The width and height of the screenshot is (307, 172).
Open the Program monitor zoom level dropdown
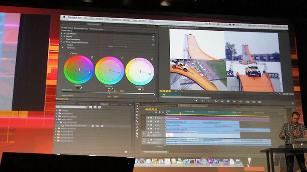(178, 91)
